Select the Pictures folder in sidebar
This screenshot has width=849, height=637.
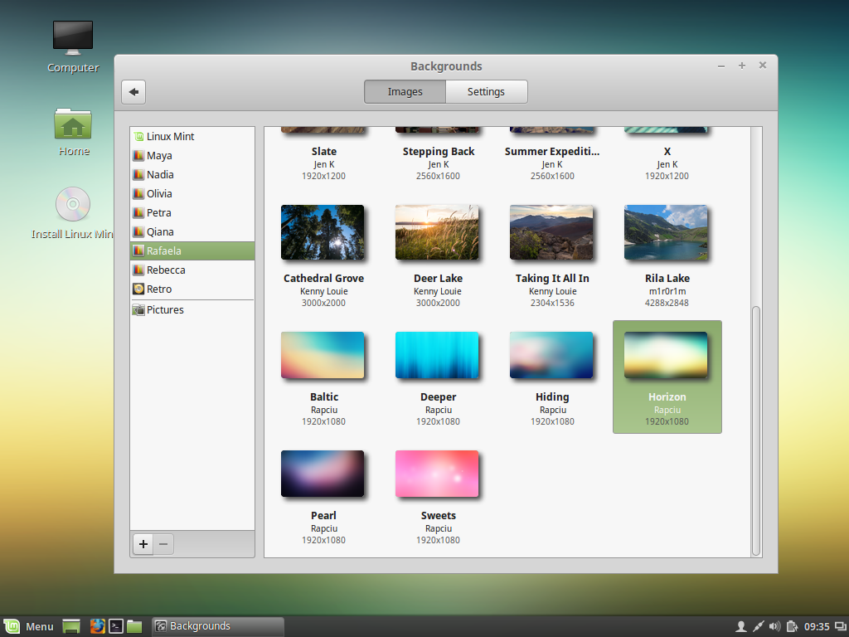(165, 310)
